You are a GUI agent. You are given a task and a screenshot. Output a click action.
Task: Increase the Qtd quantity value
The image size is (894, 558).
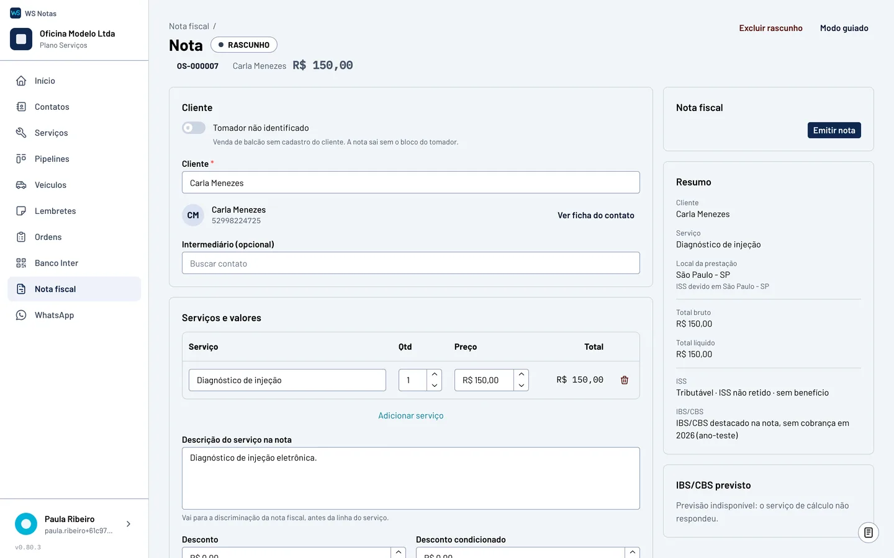435,374
